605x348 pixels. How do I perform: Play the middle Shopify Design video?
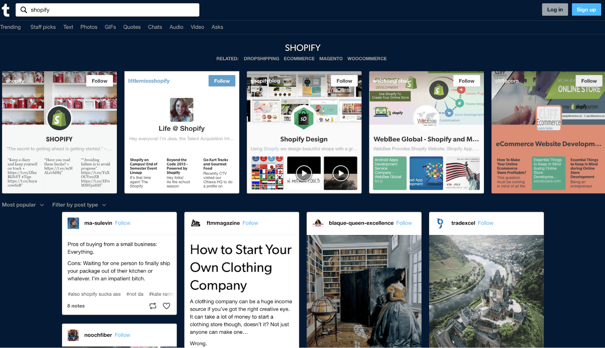pyautogui.click(x=304, y=173)
